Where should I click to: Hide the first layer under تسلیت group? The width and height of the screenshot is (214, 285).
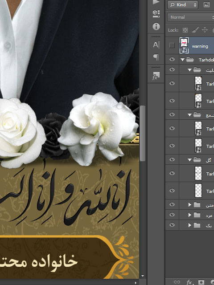(x=172, y=83)
